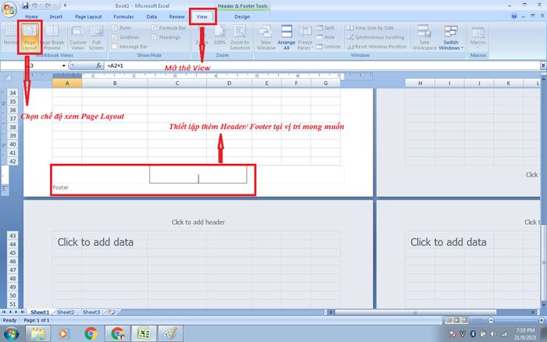
Task: Click Unhide window option
Action: tap(328, 47)
